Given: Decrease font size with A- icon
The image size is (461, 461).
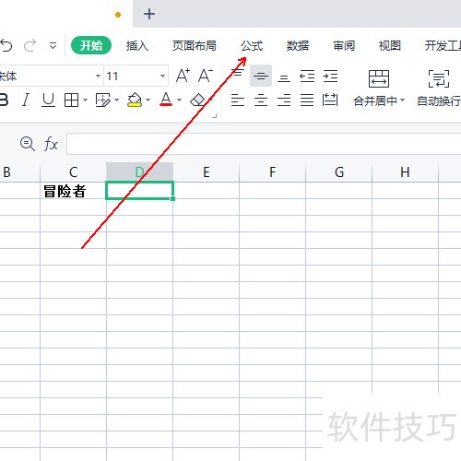Looking at the screenshot, I should tap(206, 76).
